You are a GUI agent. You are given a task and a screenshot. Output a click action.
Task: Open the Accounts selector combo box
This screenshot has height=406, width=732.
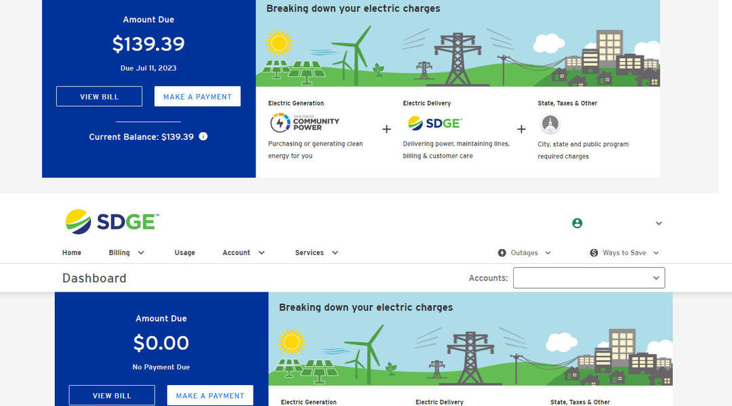(x=588, y=278)
